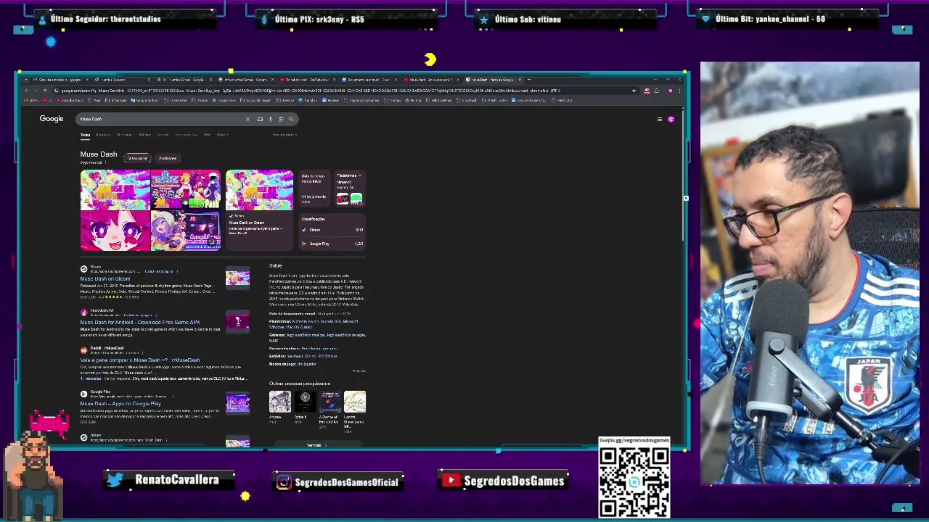
Task: Close the Muse Dash Google search tab
Action: pos(518,79)
